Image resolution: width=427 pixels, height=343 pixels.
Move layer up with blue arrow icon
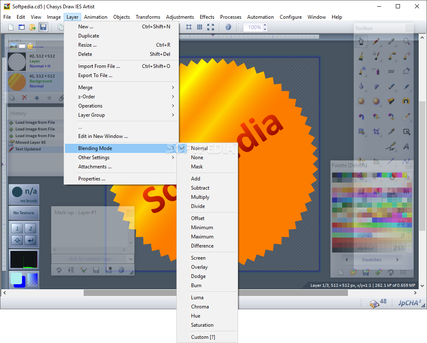tap(37, 98)
